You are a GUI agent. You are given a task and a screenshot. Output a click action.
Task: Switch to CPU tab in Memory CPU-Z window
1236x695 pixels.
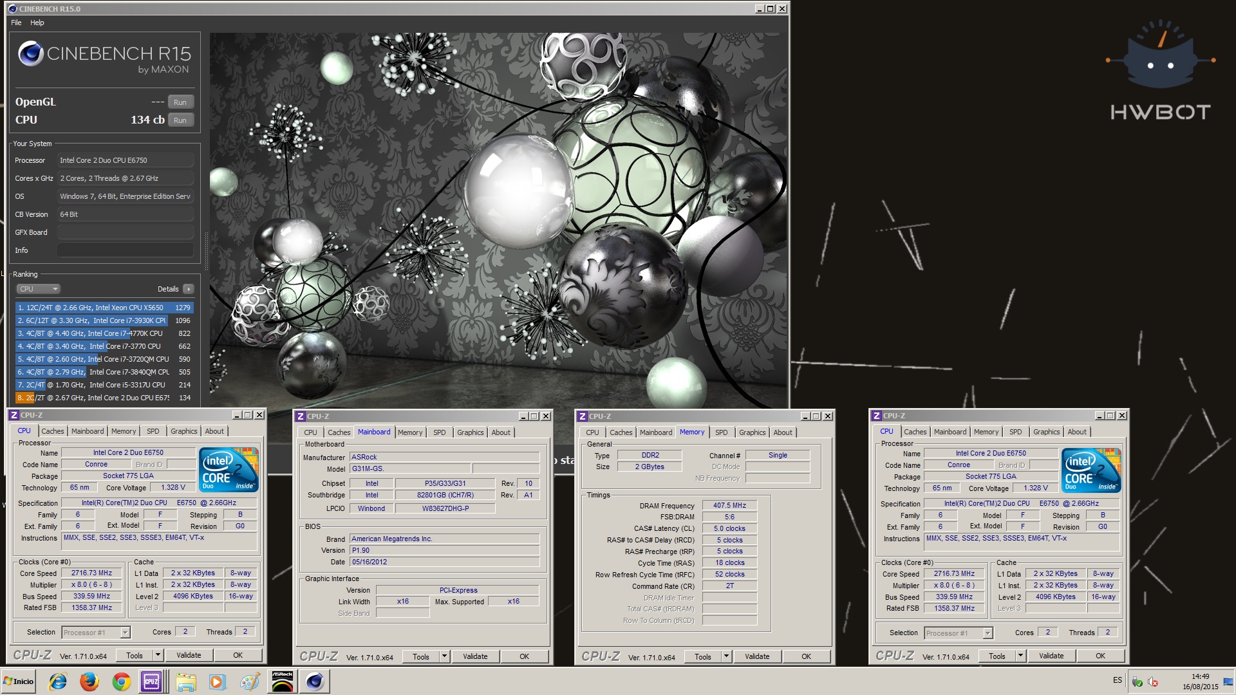click(592, 432)
